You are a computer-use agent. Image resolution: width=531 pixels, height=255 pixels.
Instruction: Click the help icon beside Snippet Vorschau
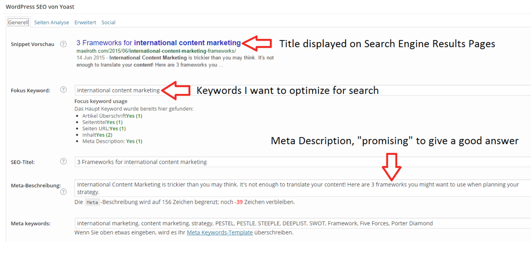[x=63, y=44]
